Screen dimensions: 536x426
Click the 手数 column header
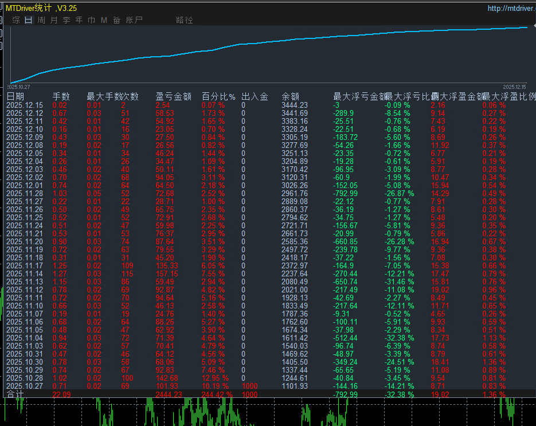tap(61, 97)
